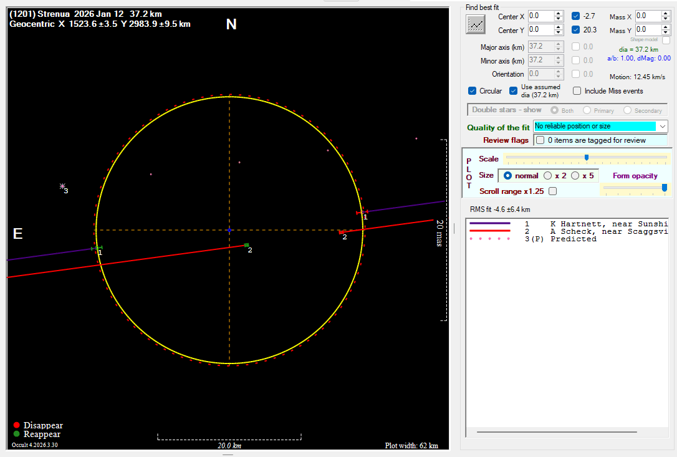Viewport: 677px width, 457px height.
Task: Check the Review flags tagged items box
Action: click(540, 140)
